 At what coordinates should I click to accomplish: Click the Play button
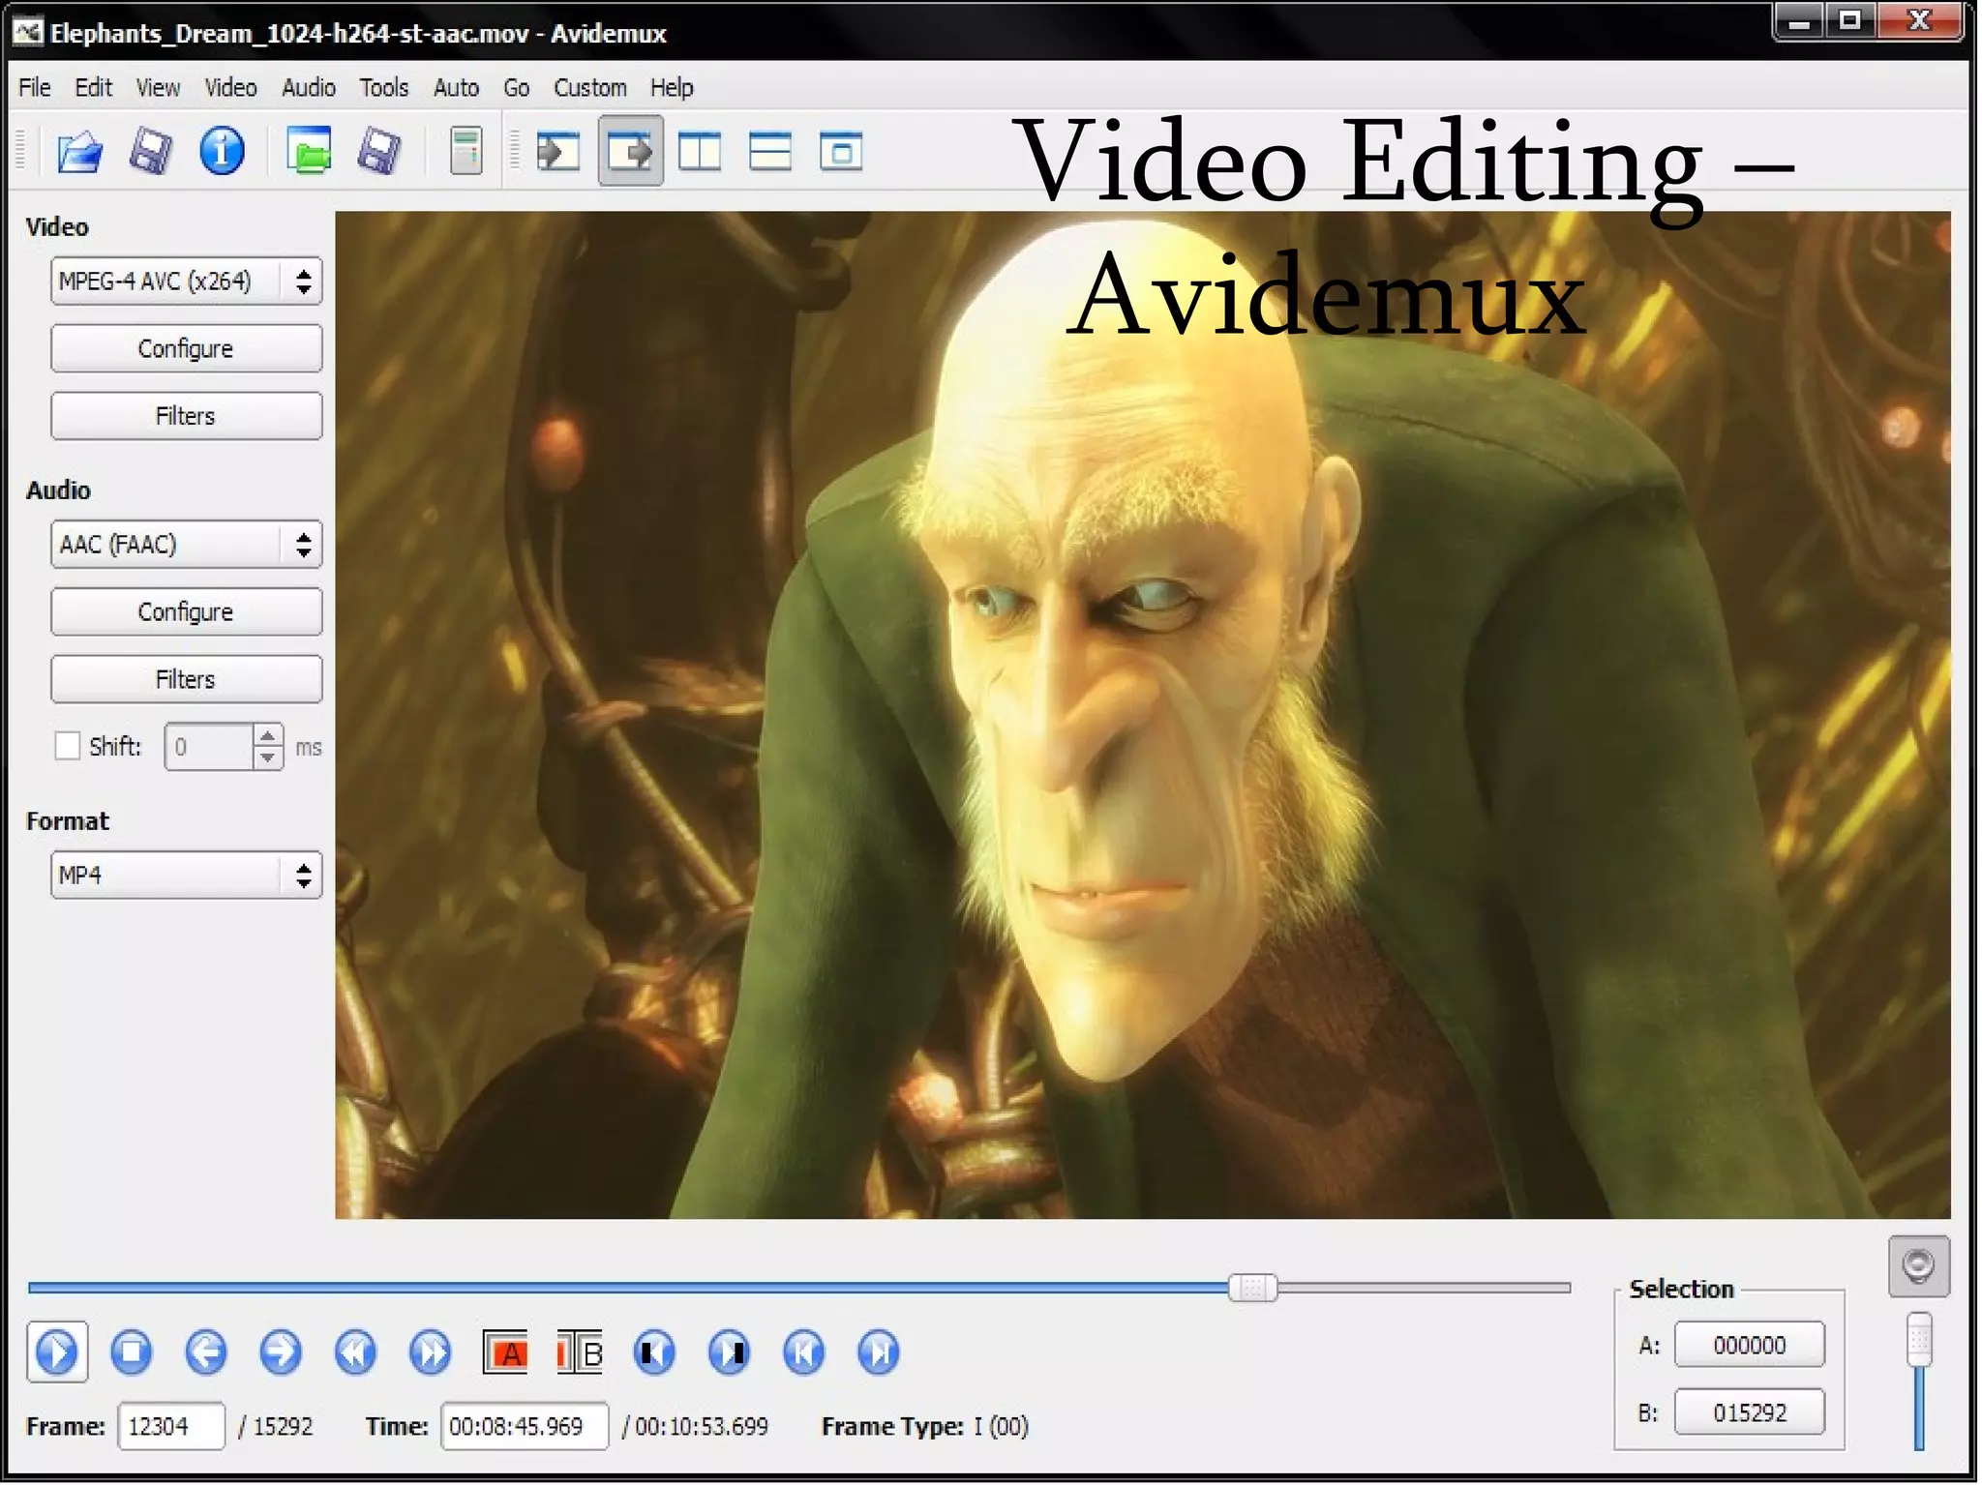coord(57,1351)
